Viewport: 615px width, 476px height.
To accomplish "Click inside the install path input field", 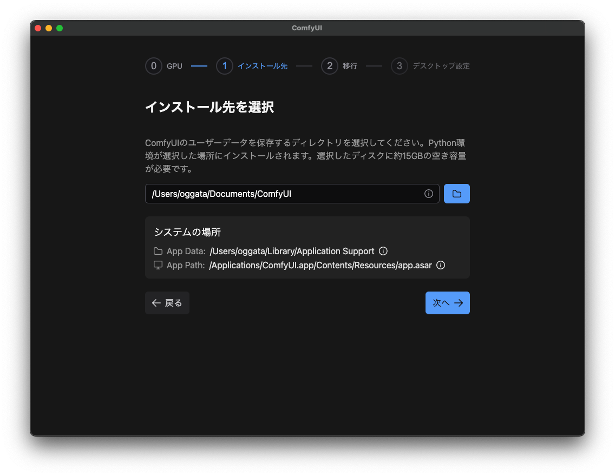I will click(x=244, y=194).
